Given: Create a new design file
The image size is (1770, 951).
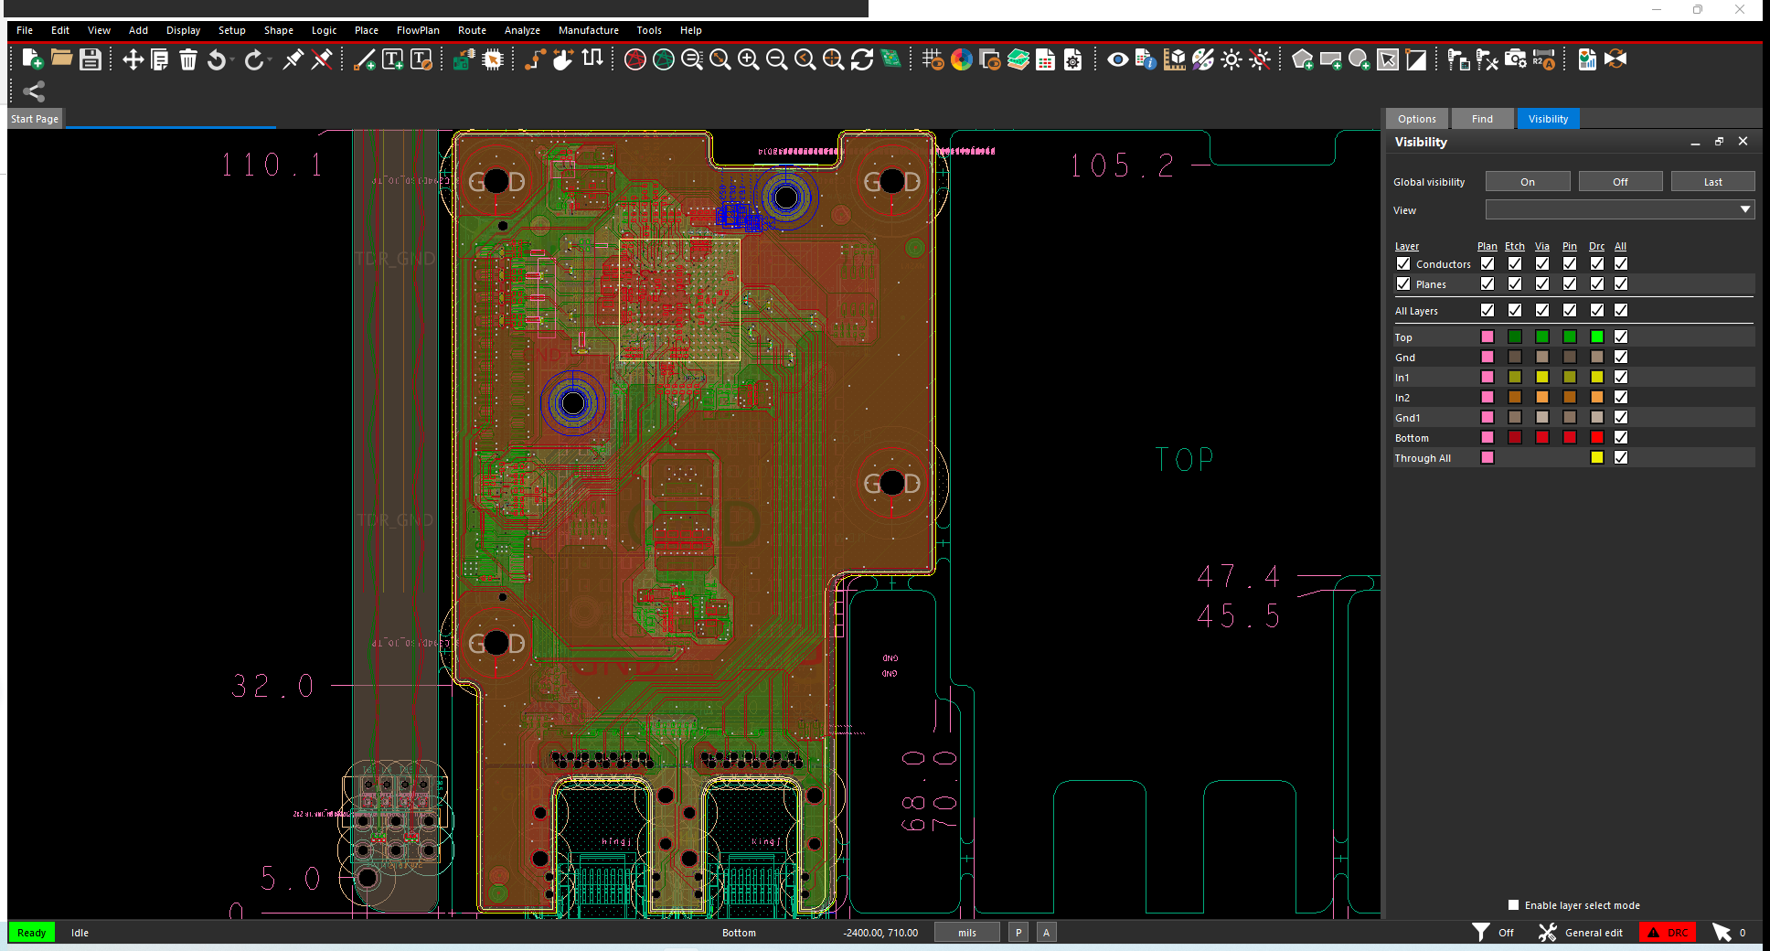Looking at the screenshot, I should (x=32, y=59).
